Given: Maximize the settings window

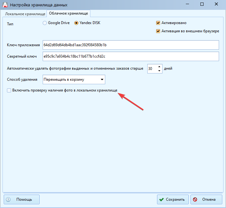Looking at the screenshot, I should 202,4.
